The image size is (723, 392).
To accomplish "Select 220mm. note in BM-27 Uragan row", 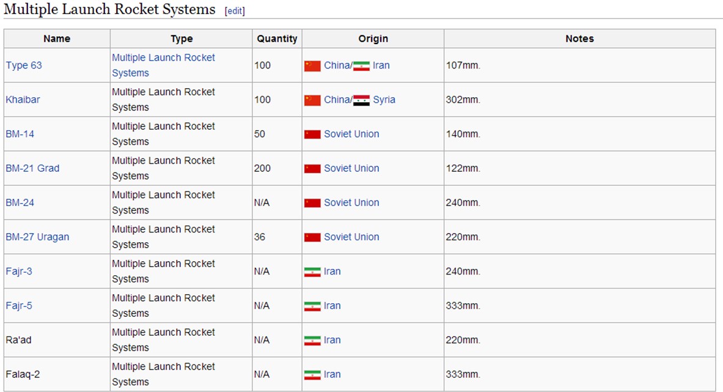I will click(463, 237).
